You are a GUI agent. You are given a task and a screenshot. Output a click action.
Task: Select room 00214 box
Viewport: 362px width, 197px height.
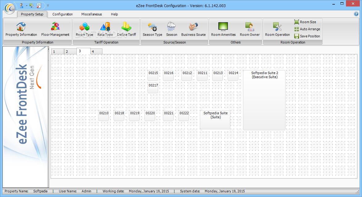pyautogui.click(x=233, y=75)
